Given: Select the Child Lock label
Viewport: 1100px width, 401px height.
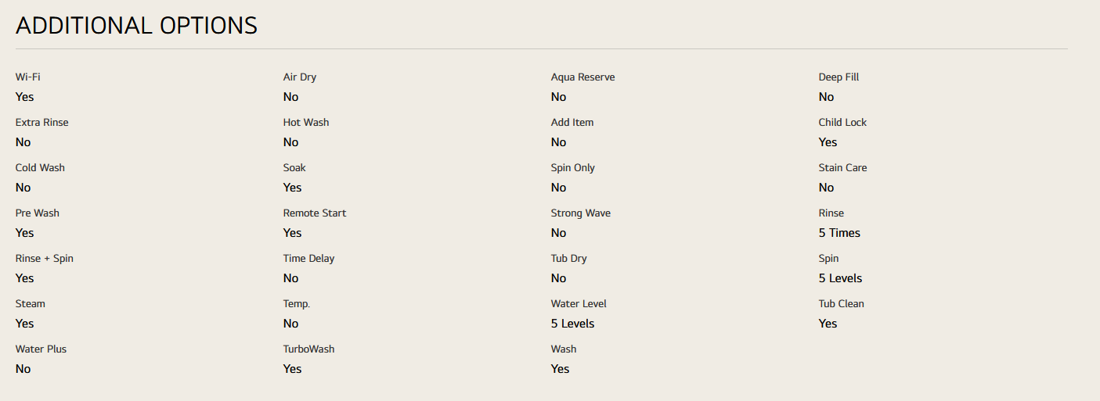Looking at the screenshot, I should click(842, 123).
